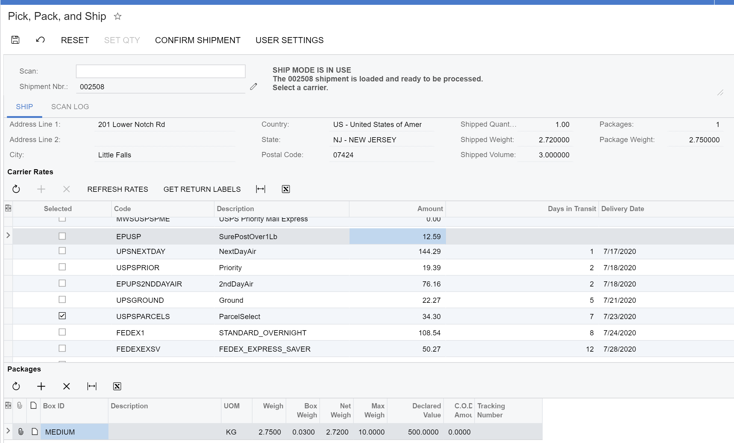Image resolution: width=734 pixels, height=443 pixels.
Task: Click the add (+) icon in Carrier Rates toolbar
Action: pos(41,189)
